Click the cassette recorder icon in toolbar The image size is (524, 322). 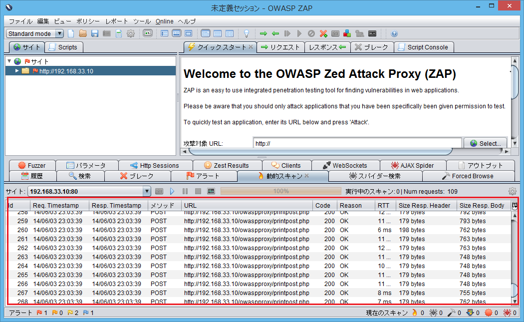[x=372, y=33]
